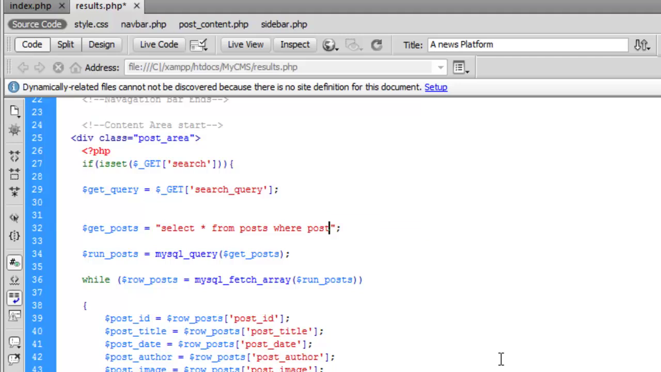This screenshot has width=661, height=372.
Task: Click the Content Area start comment
Action: click(152, 125)
